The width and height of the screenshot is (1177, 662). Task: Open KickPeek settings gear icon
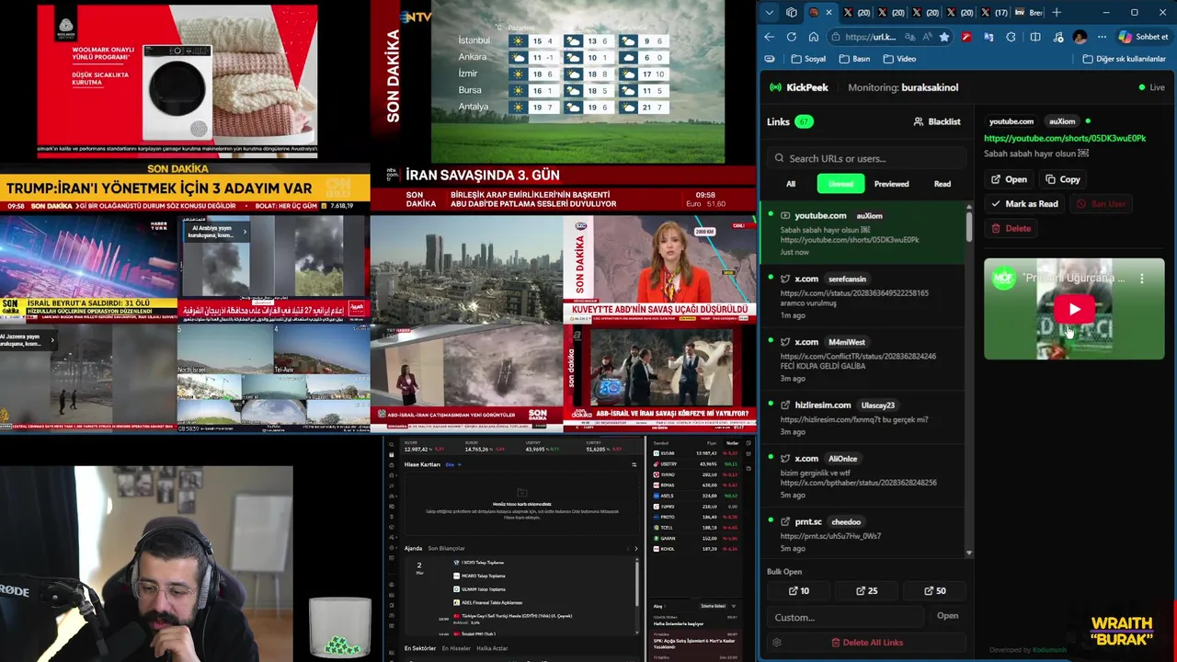[x=777, y=643]
